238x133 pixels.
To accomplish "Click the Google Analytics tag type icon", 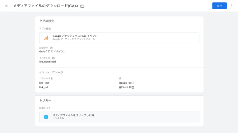I will [46, 38].
